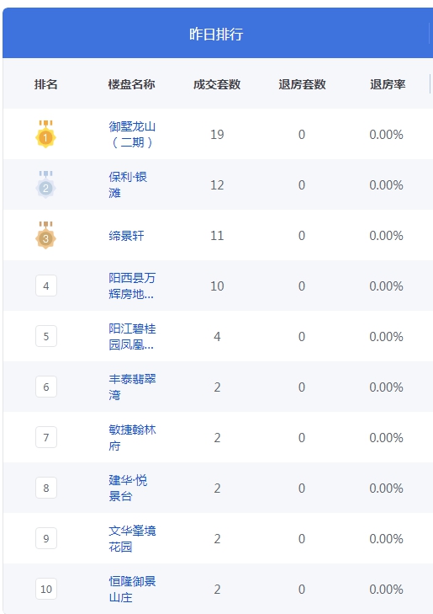Open the 昨日排行 tab header

[x=216, y=34]
